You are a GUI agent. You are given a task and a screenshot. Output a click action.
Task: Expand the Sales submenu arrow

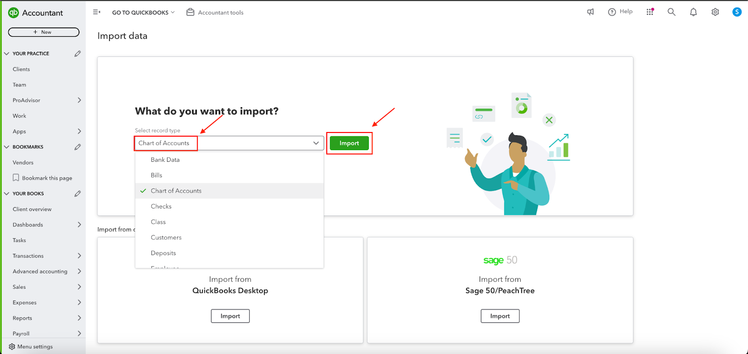pos(79,287)
